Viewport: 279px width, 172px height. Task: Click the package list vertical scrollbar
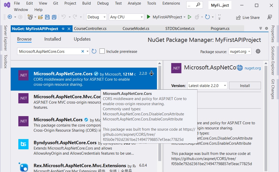point(160,114)
